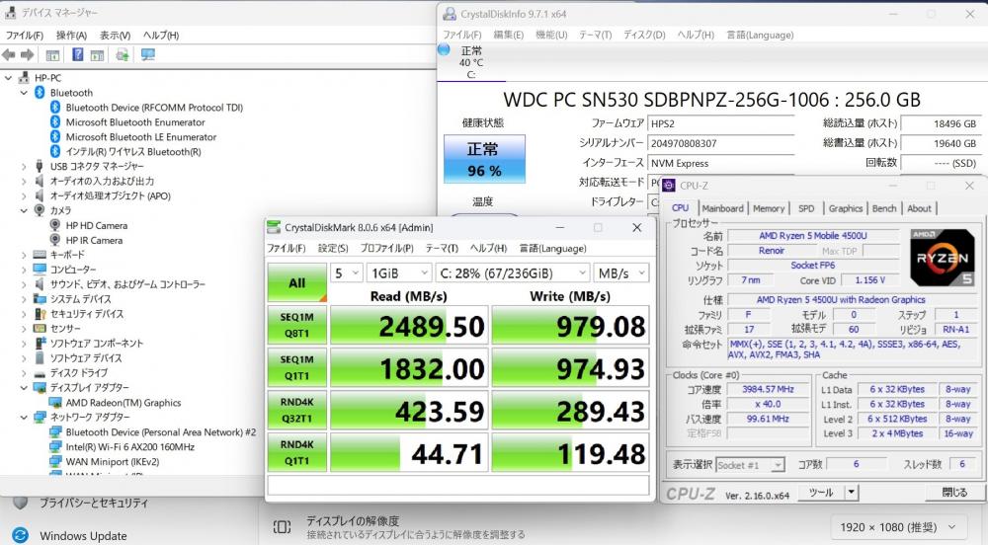Select AMD Radeon(TM) Graphics adapter
This screenshot has height=545, width=988.
(123, 403)
